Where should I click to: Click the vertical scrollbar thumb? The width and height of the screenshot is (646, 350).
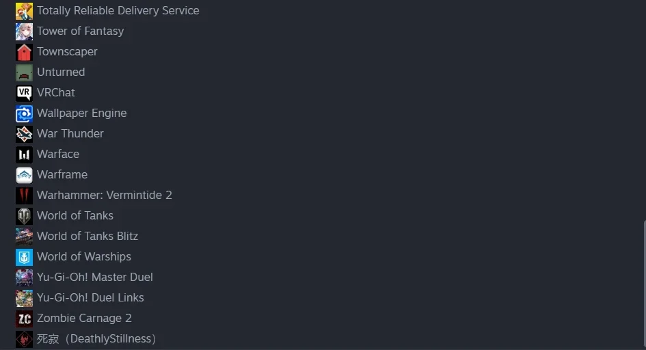click(x=644, y=284)
